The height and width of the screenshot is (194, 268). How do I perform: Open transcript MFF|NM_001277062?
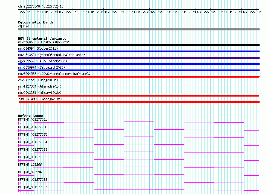coord(33,157)
